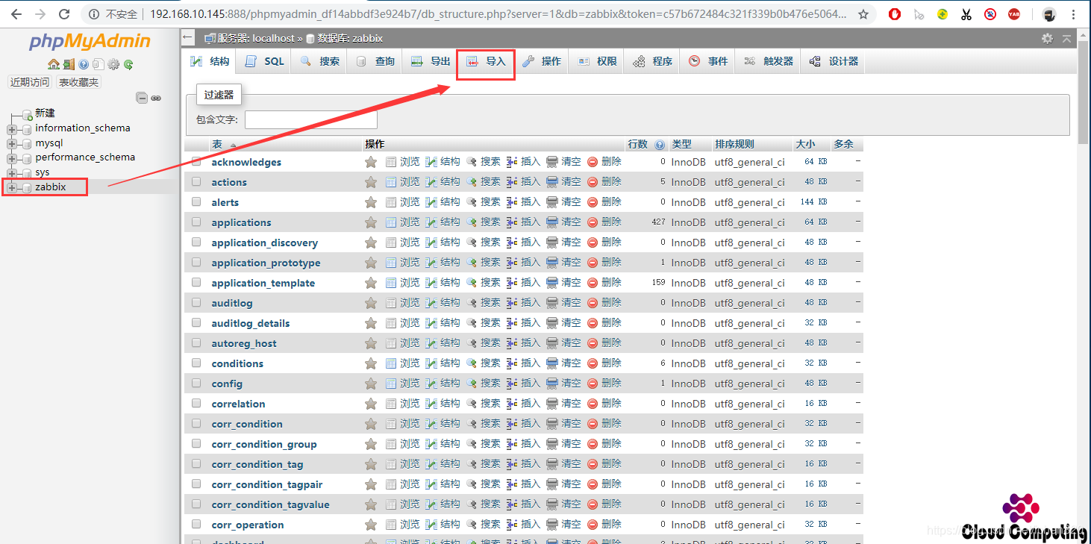This screenshot has height=544, width=1091.
Task: Click the 包含文字 filter input field
Action: tap(311, 119)
